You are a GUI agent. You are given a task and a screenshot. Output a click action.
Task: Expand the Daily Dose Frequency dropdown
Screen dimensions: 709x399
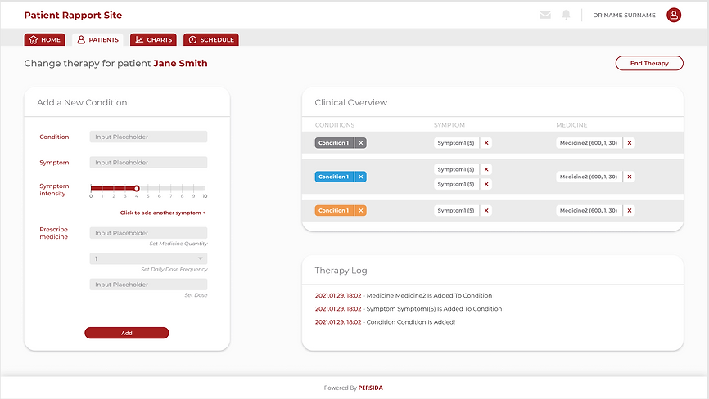(148, 259)
